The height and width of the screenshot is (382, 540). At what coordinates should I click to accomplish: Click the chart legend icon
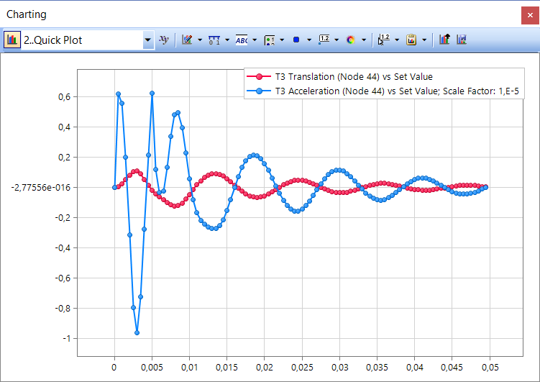[269, 40]
